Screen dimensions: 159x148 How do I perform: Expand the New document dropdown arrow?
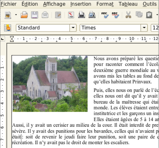pyautogui.click(x=16, y=15)
